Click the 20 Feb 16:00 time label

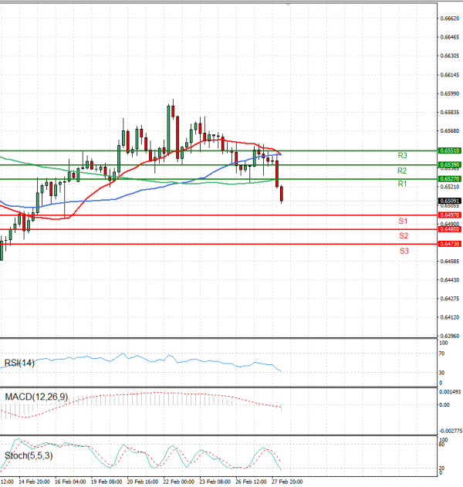(143, 482)
